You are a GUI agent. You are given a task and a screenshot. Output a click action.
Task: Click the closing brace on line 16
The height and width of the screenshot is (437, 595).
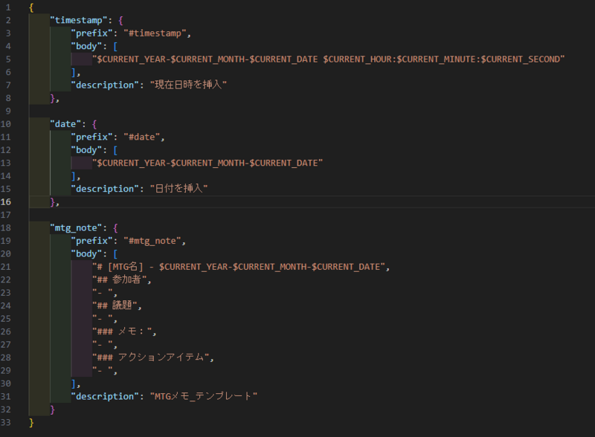pyautogui.click(x=52, y=202)
